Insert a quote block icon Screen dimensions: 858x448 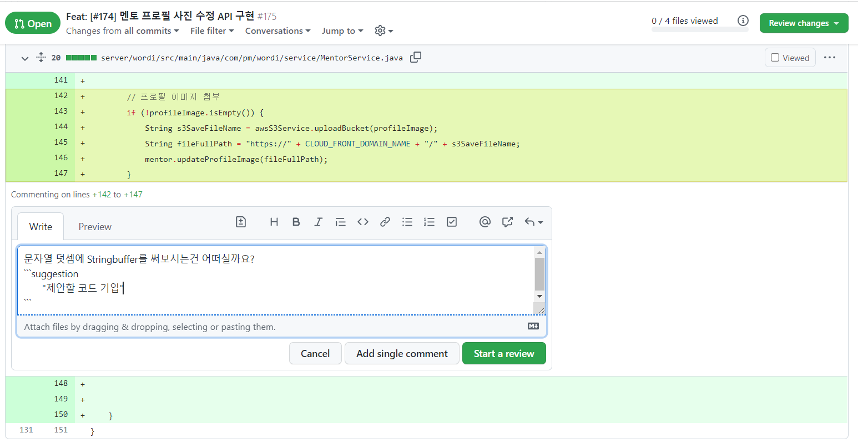point(340,222)
